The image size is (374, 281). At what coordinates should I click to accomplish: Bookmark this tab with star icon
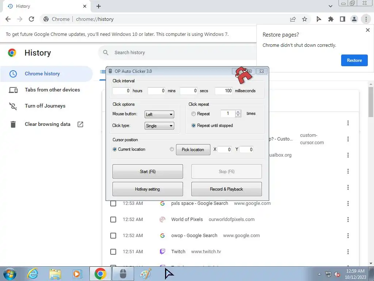[305, 19]
